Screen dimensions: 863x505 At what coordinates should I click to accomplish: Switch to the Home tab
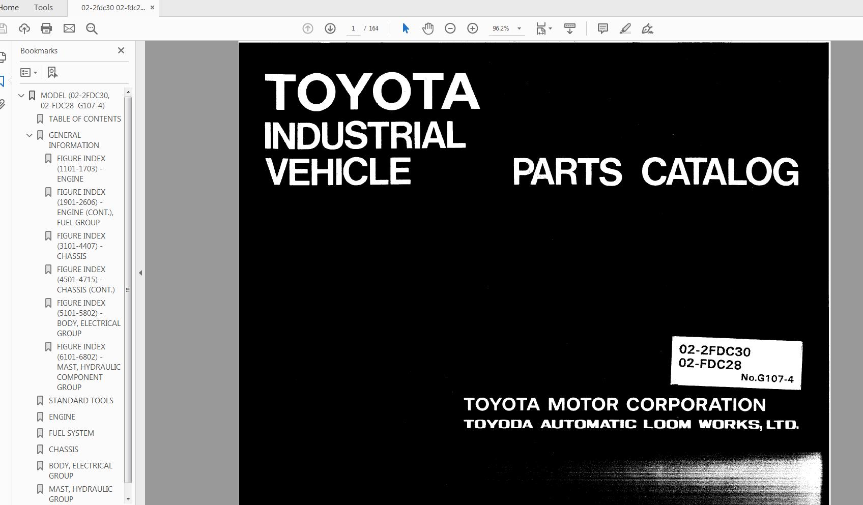tap(9, 8)
